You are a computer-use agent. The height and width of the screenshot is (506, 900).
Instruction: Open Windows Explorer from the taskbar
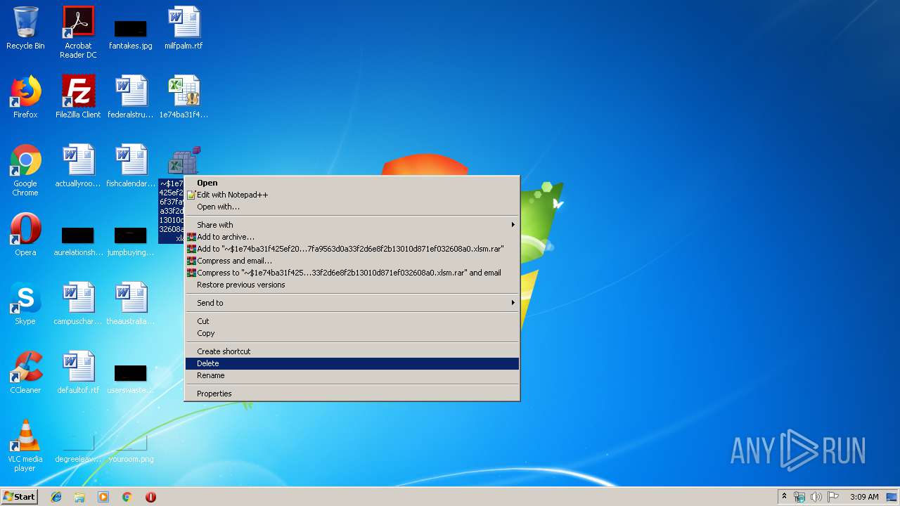(x=79, y=497)
